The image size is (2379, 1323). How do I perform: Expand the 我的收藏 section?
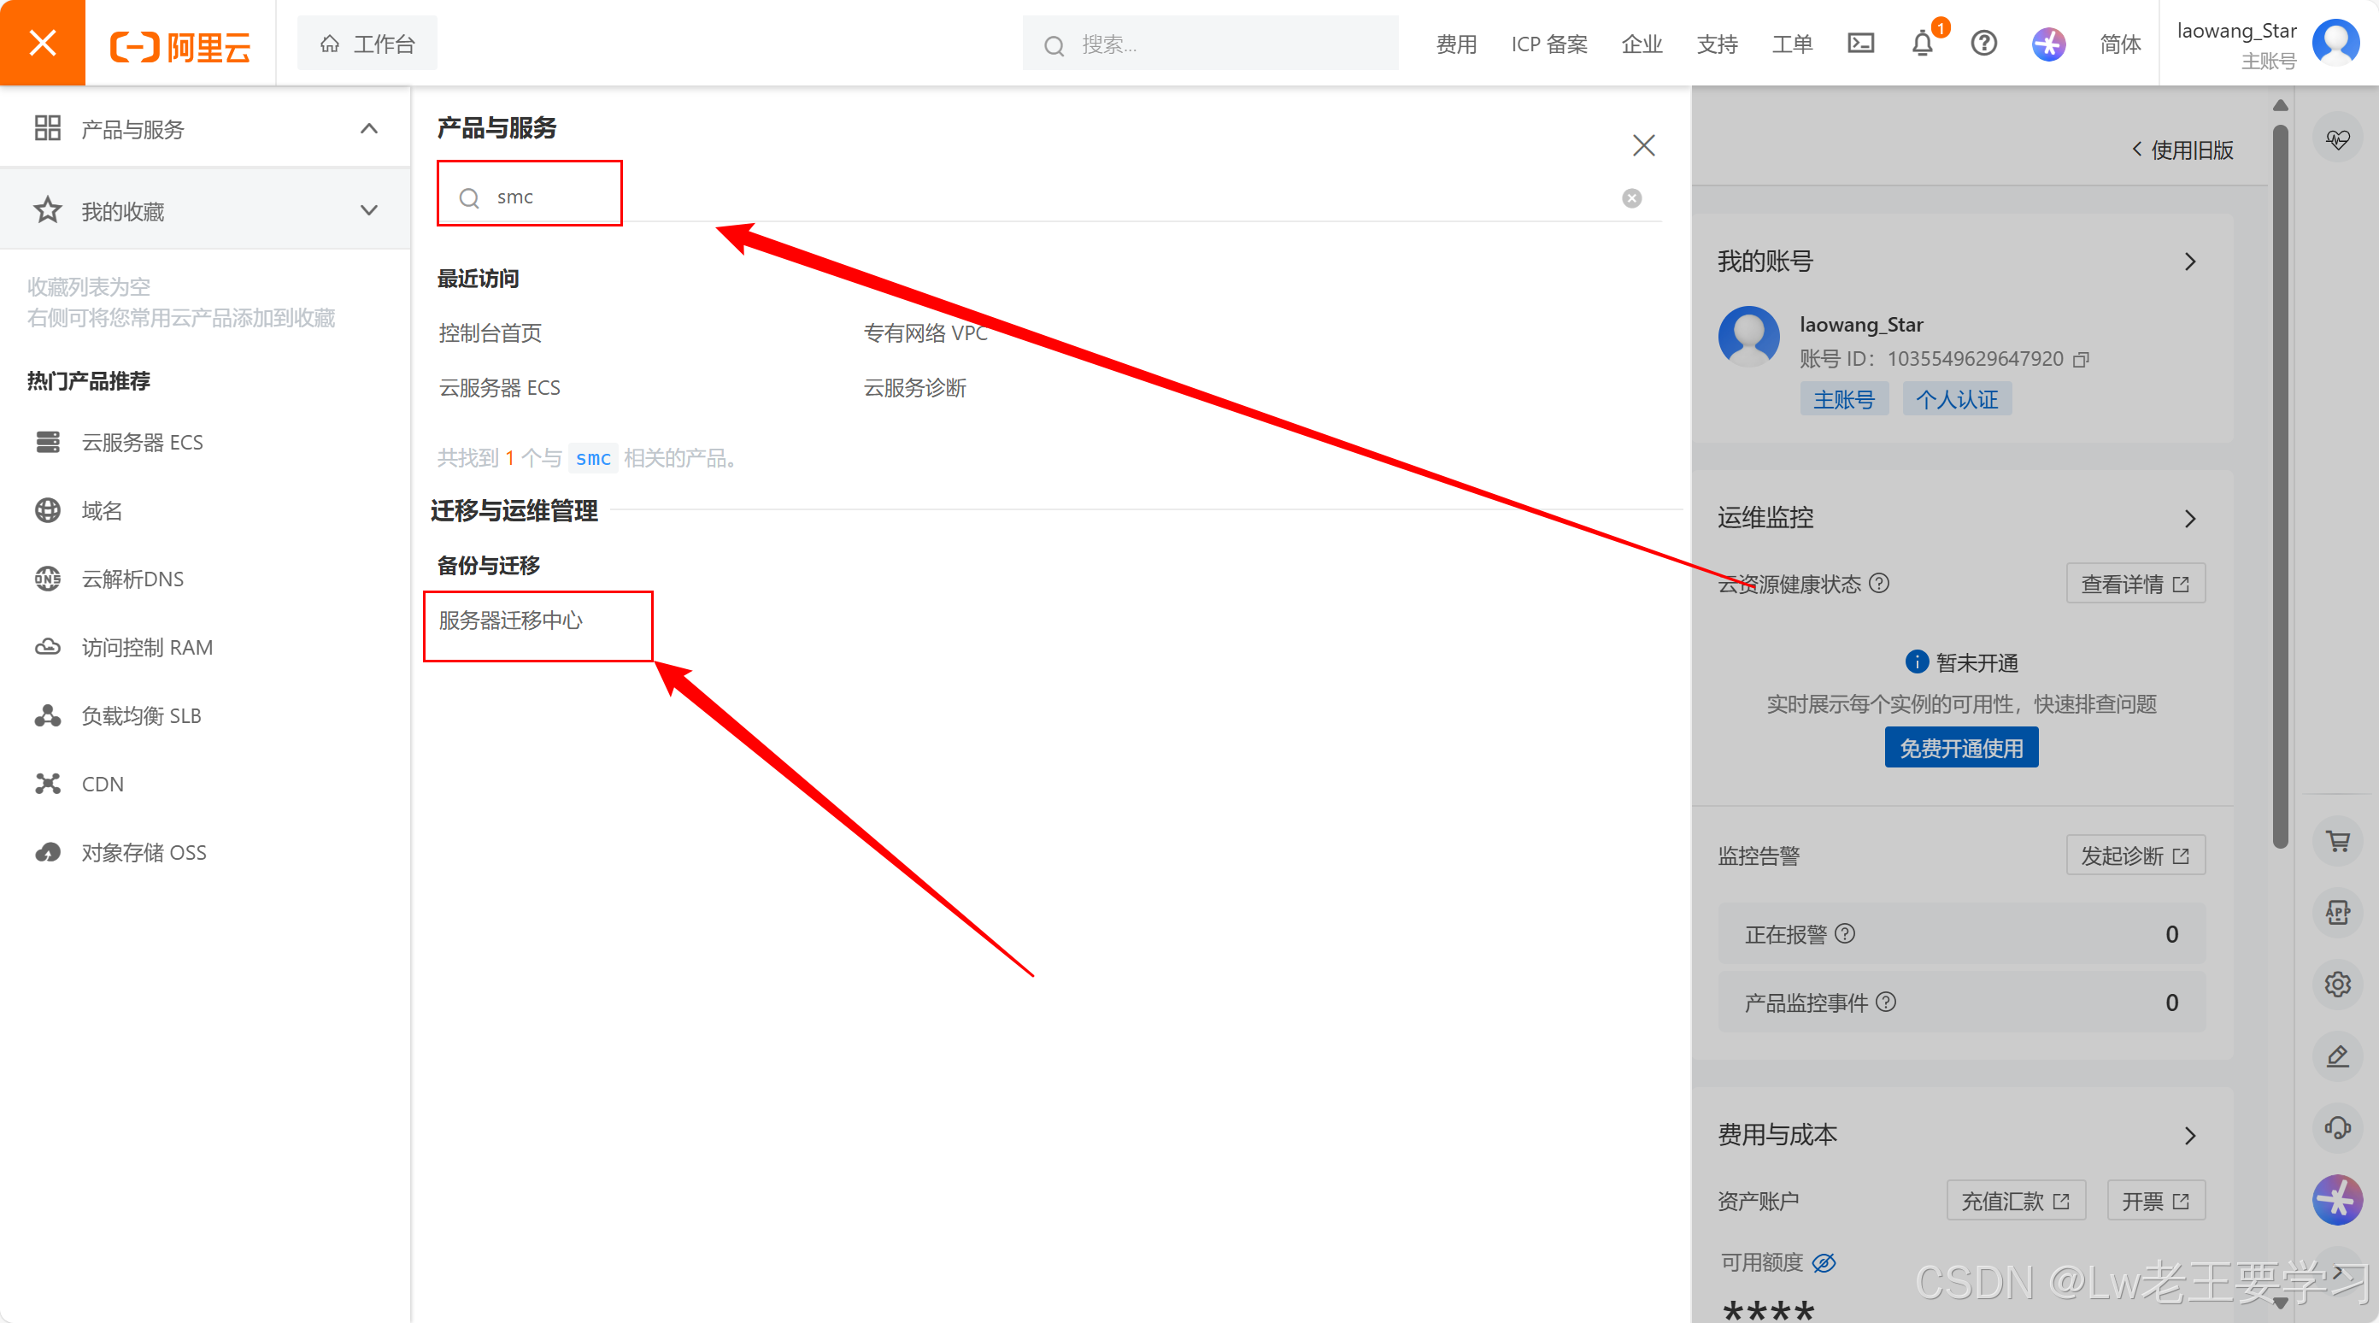tap(368, 210)
